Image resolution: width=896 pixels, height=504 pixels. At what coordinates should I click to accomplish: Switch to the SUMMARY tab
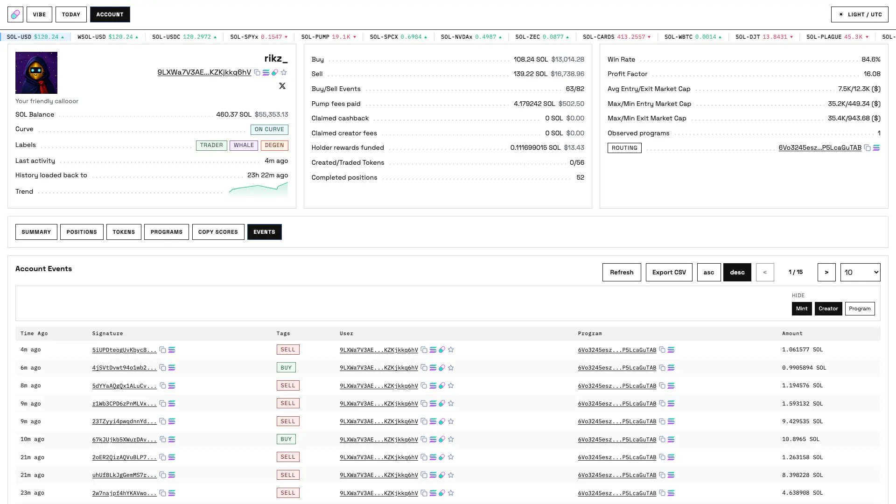(x=36, y=232)
